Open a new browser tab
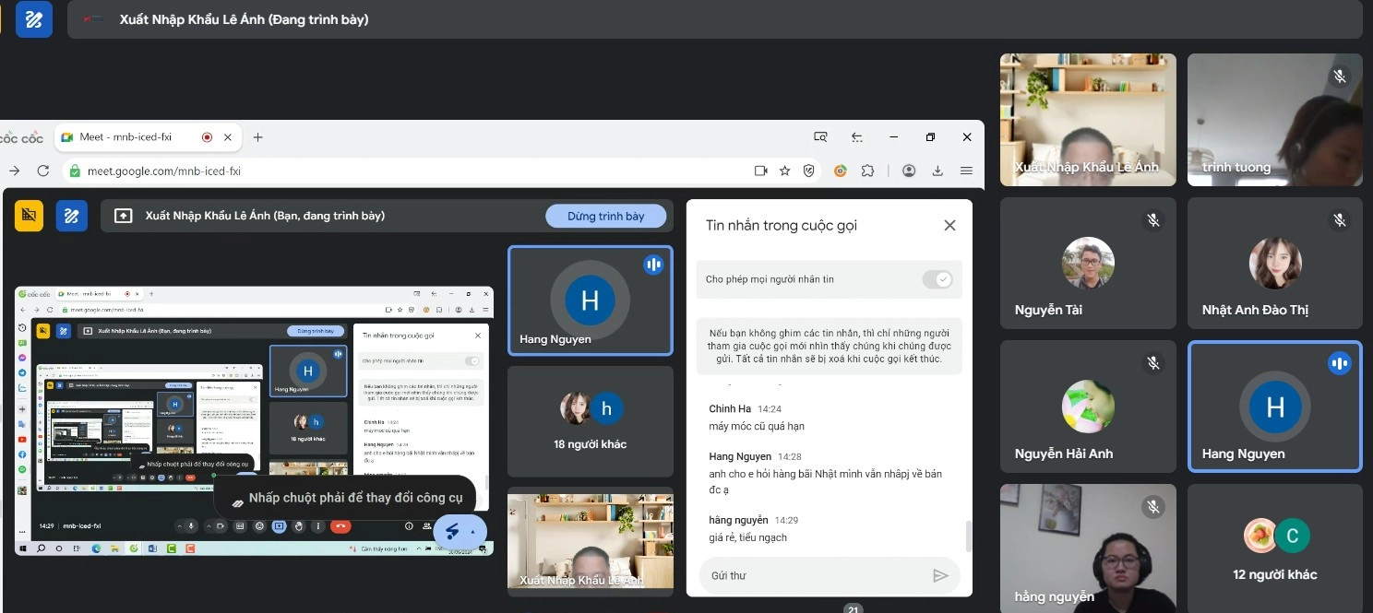1373x613 pixels. click(x=257, y=137)
